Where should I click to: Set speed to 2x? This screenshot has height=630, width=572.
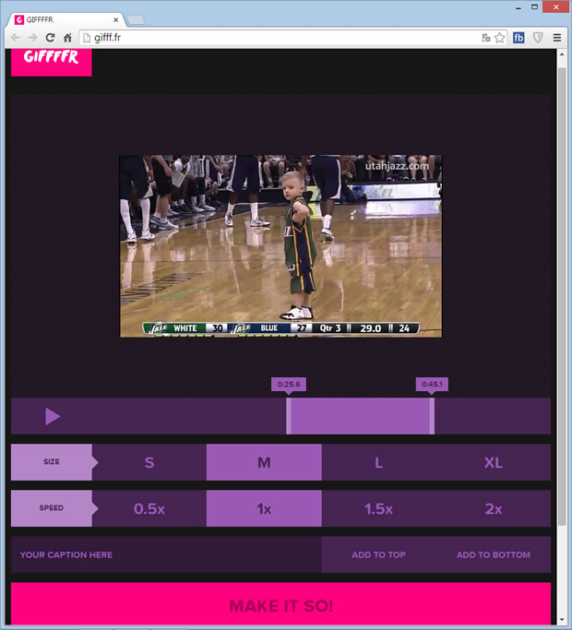(493, 508)
